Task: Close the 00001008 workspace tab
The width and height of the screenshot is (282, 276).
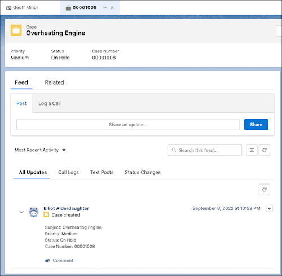Action: coord(112,8)
